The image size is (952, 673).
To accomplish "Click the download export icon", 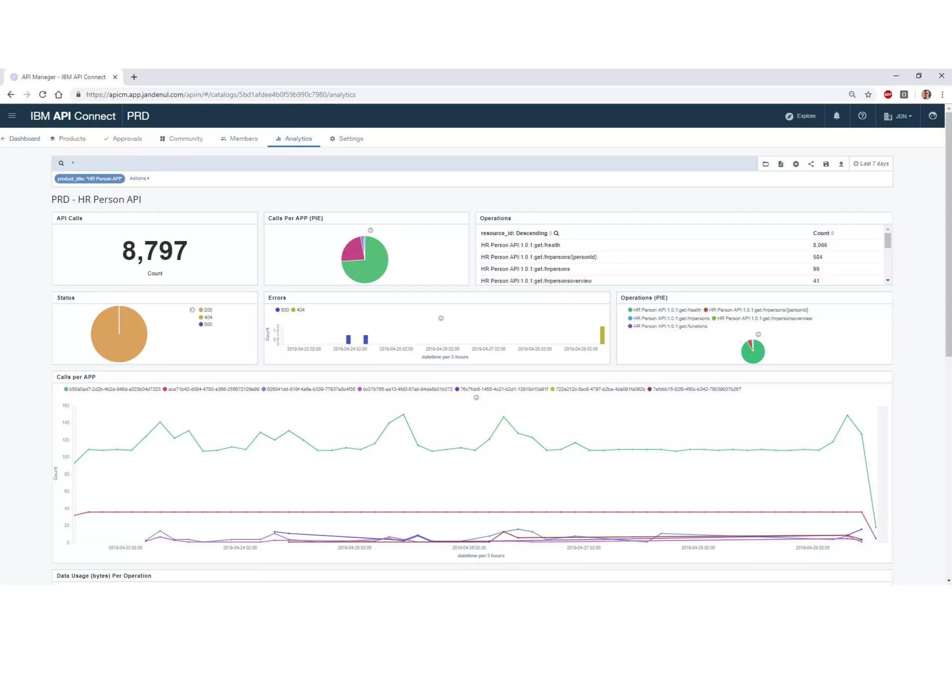I will [x=841, y=164].
